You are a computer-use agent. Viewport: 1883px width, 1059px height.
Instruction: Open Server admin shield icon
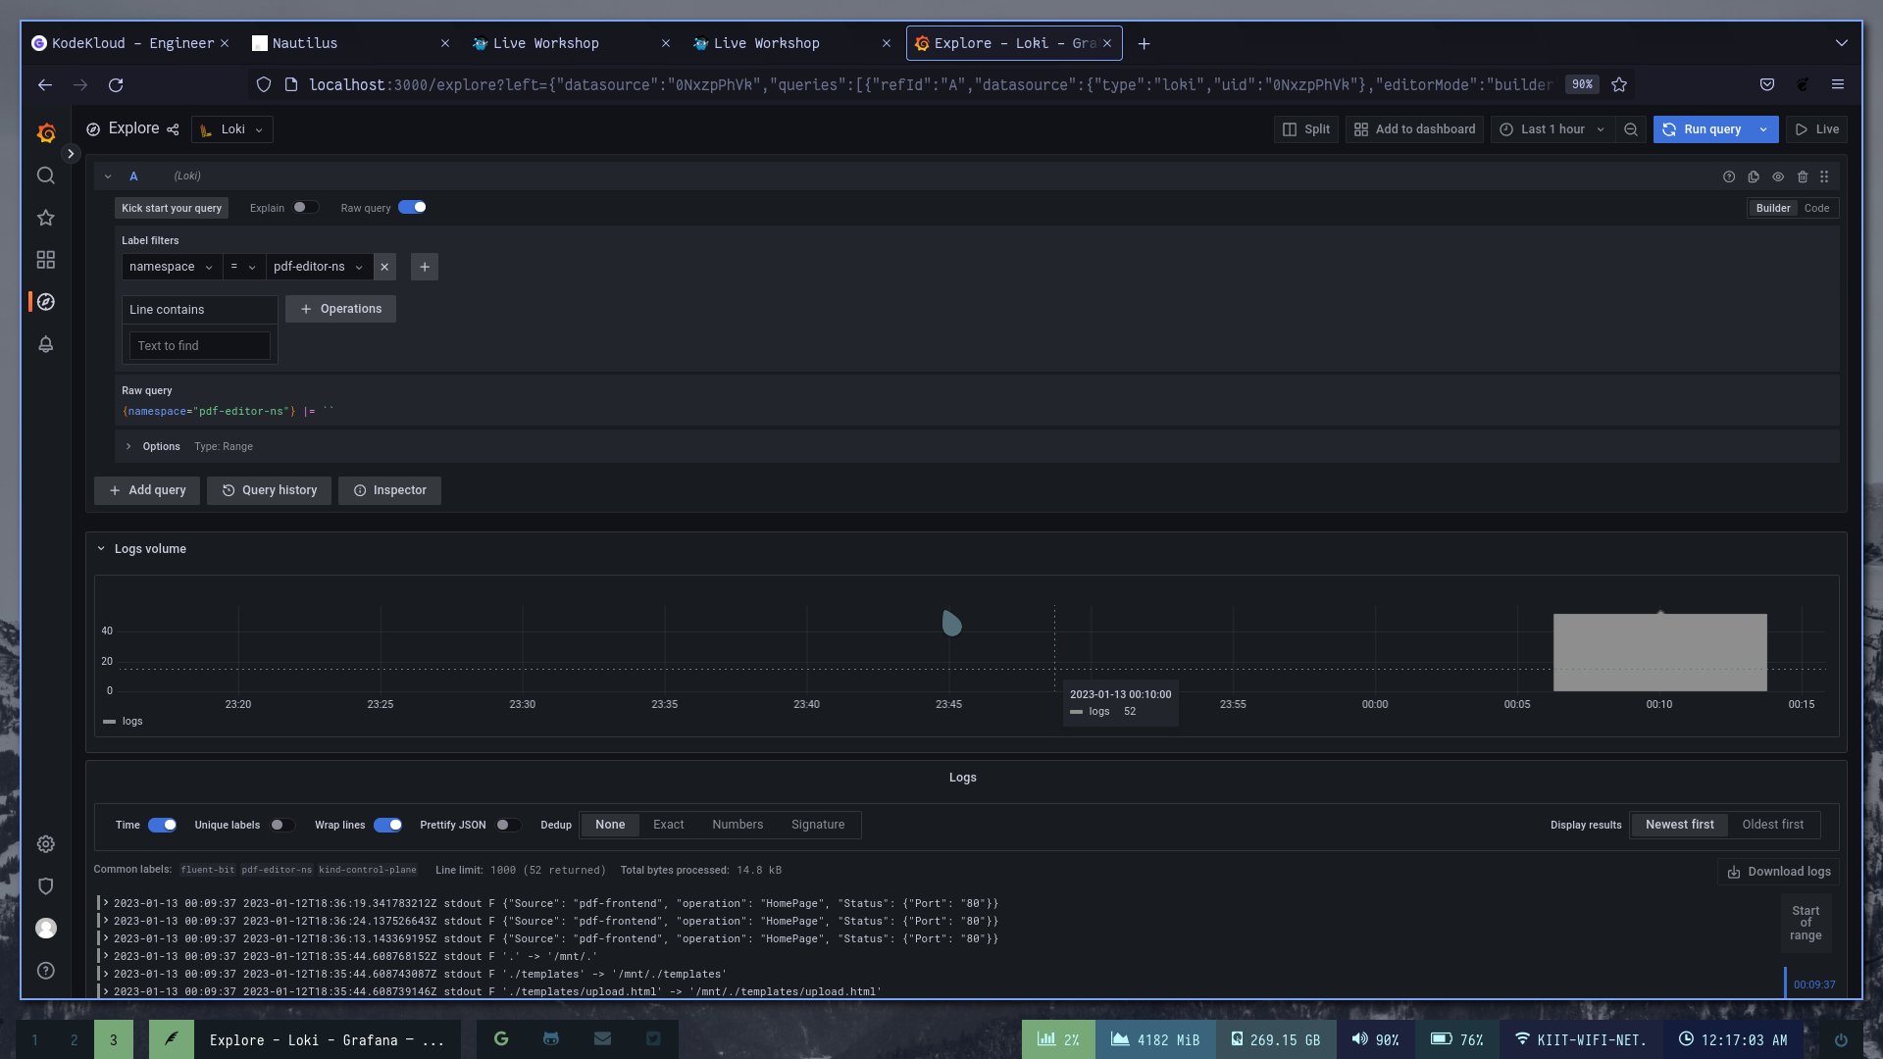46,886
